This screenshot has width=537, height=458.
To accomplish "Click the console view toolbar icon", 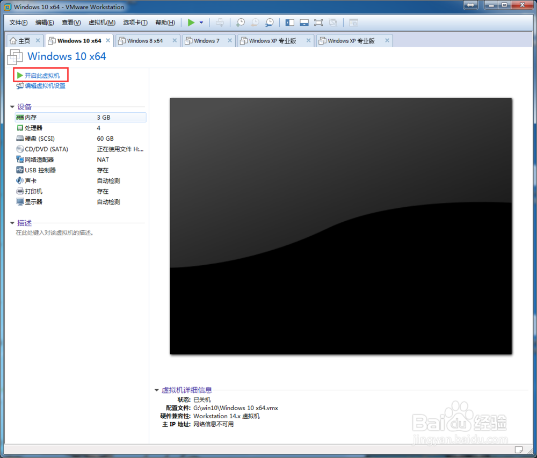I will pos(353,23).
